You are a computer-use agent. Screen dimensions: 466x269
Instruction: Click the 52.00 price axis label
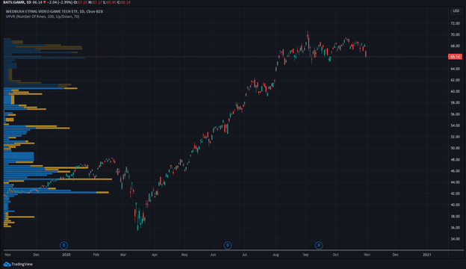click(x=455, y=137)
